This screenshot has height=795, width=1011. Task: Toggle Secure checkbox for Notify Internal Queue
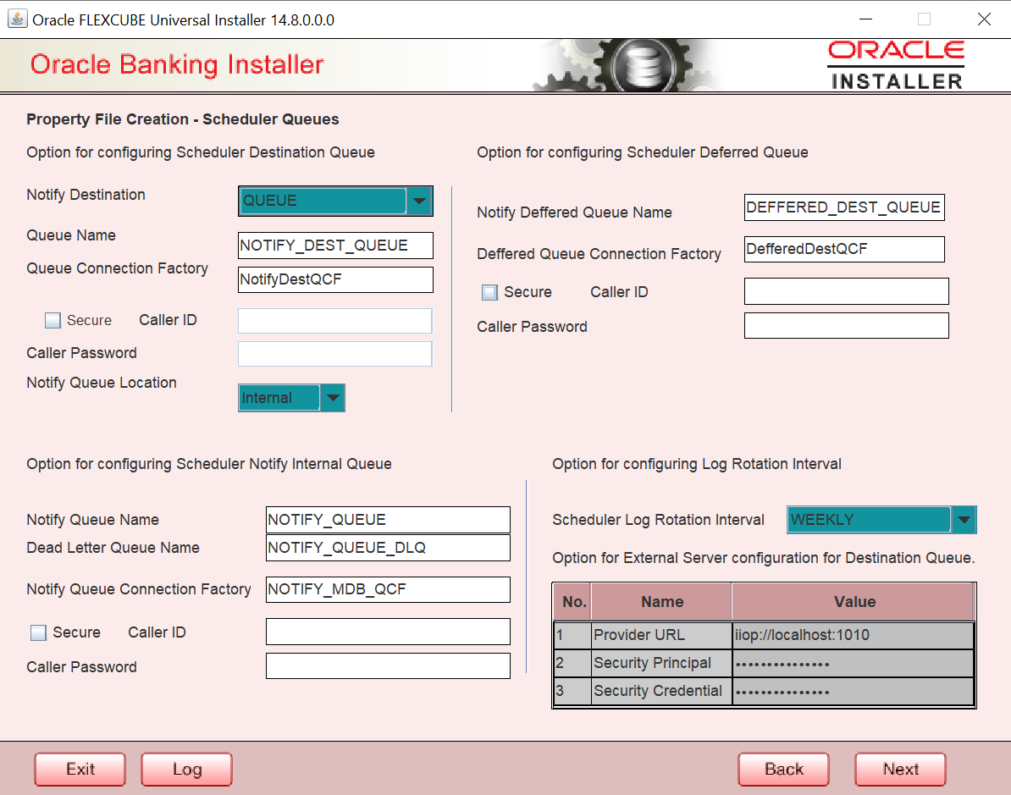(39, 633)
